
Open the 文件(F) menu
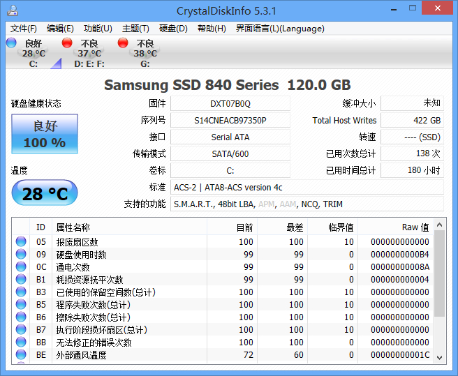tap(24, 29)
